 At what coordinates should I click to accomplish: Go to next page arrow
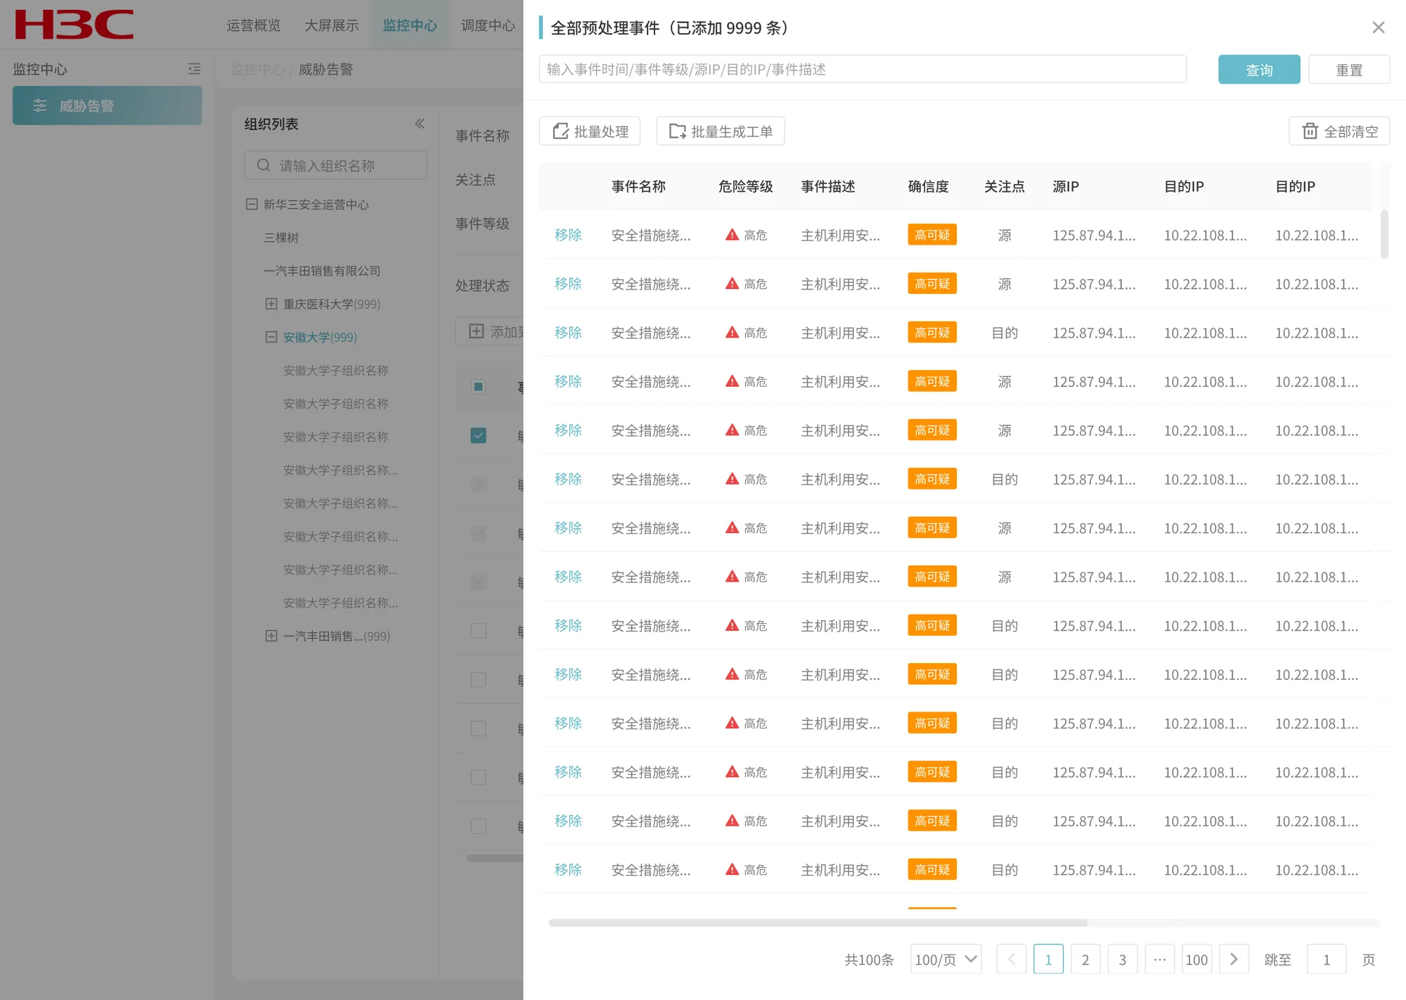1234,959
